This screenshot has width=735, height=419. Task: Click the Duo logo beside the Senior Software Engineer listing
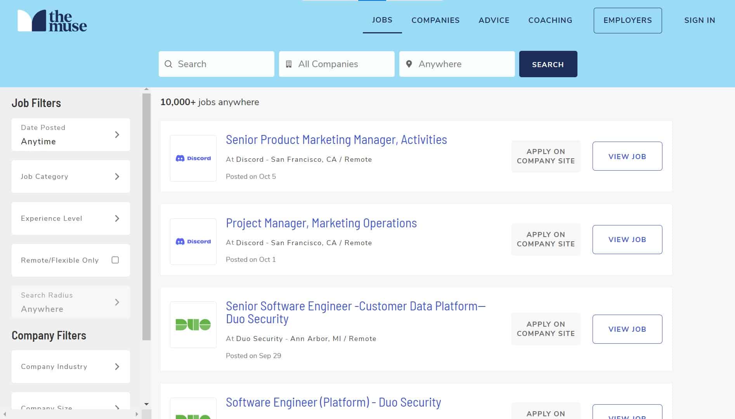tap(193, 325)
